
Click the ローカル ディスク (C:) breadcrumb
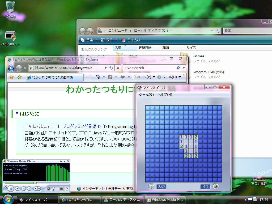[151, 31]
